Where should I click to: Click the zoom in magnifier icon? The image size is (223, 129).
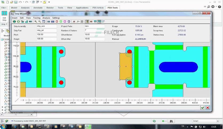pos(36,22)
